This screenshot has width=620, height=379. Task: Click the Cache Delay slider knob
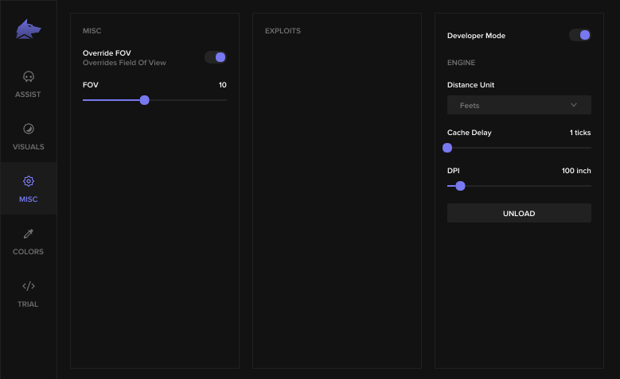tap(447, 148)
